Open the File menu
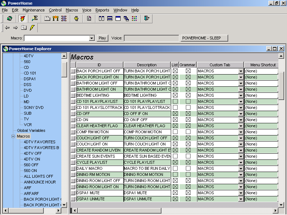The image size is (287, 215). [5, 10]
